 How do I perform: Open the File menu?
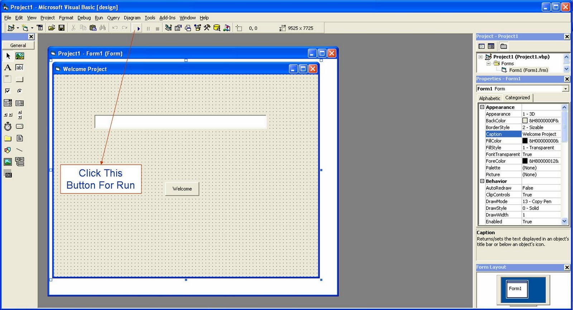8,18
